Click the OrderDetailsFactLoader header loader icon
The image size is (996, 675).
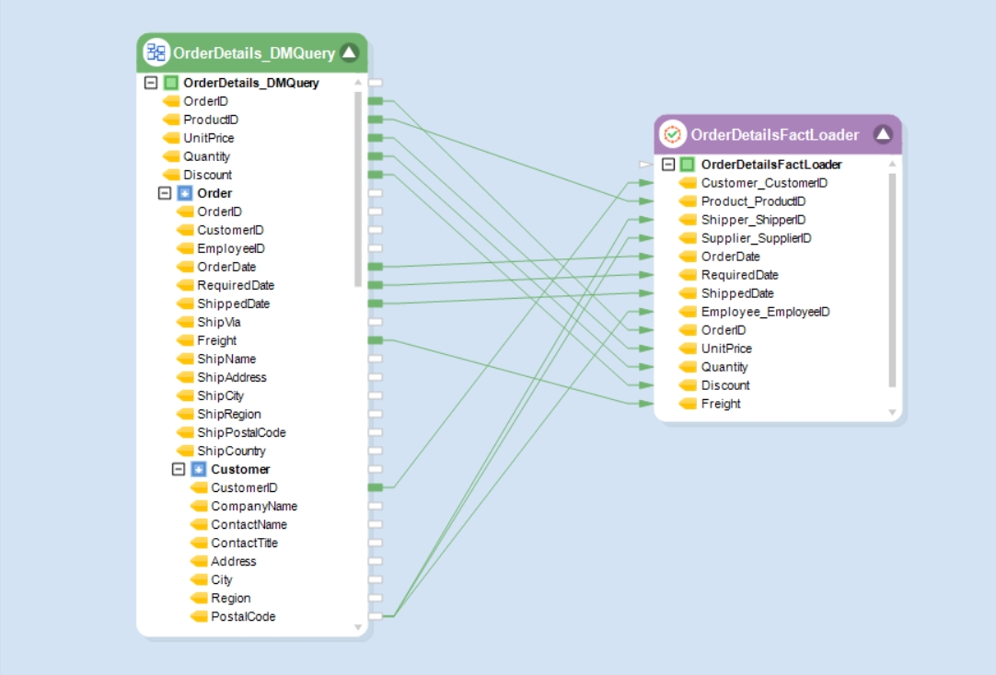[673, 134]
